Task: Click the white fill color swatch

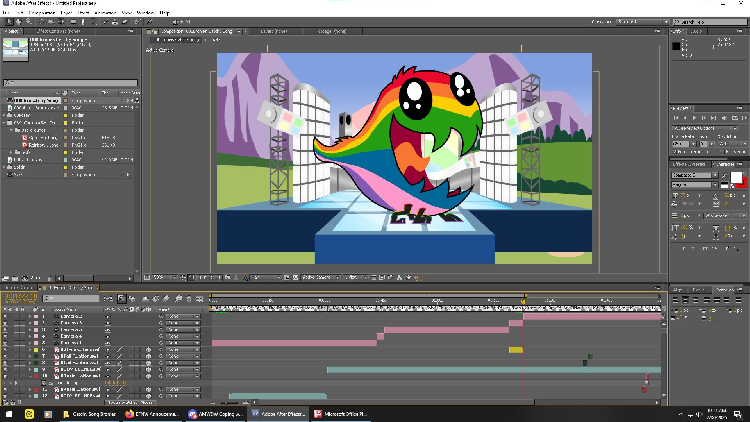Action: click(736, 177)
